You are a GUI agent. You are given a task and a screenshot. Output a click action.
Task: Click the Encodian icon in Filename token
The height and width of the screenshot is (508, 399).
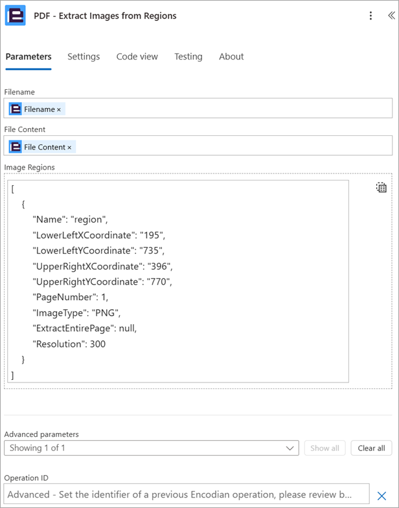tap(16, 109)
